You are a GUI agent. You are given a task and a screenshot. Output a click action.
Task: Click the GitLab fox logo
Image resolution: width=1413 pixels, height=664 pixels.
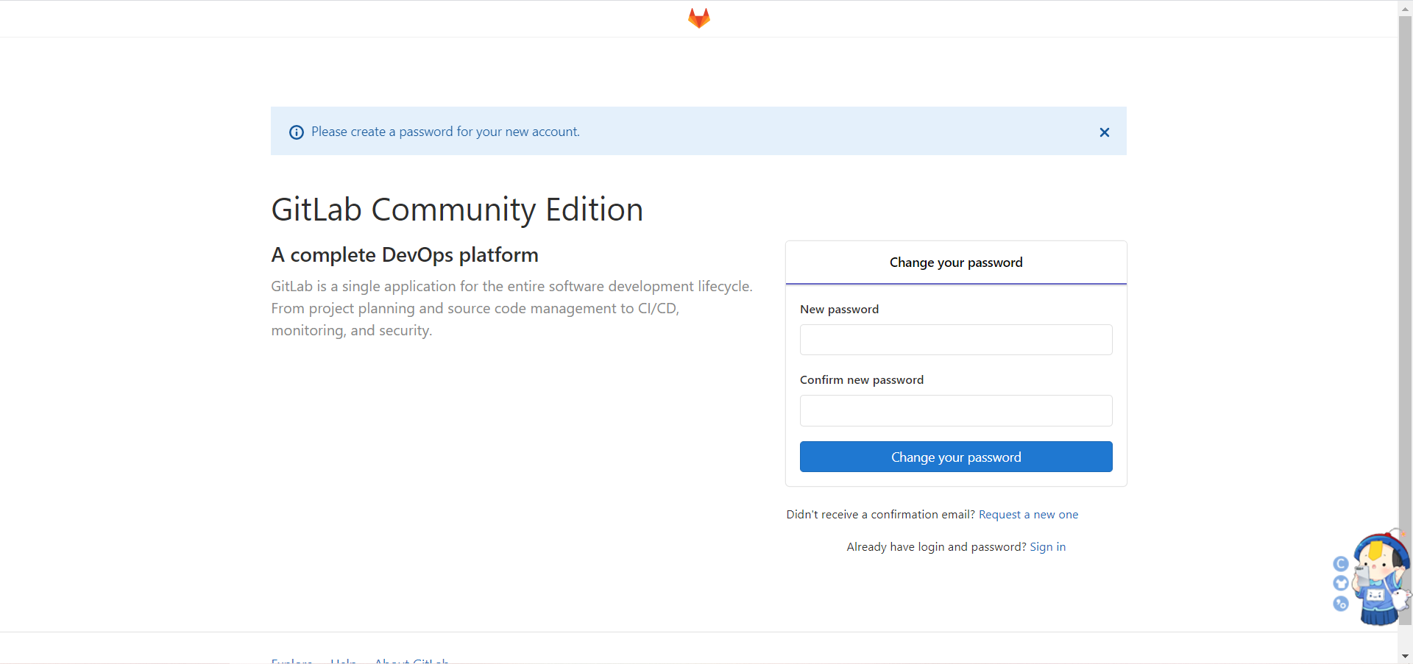(x=699, y=18)
